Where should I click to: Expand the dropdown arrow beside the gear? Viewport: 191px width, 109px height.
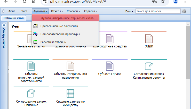click(x=188, y=11)
